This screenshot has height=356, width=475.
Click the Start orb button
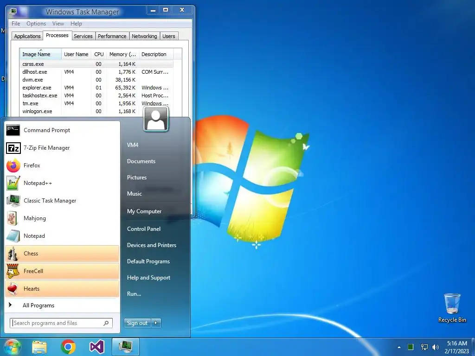(13, 347)
